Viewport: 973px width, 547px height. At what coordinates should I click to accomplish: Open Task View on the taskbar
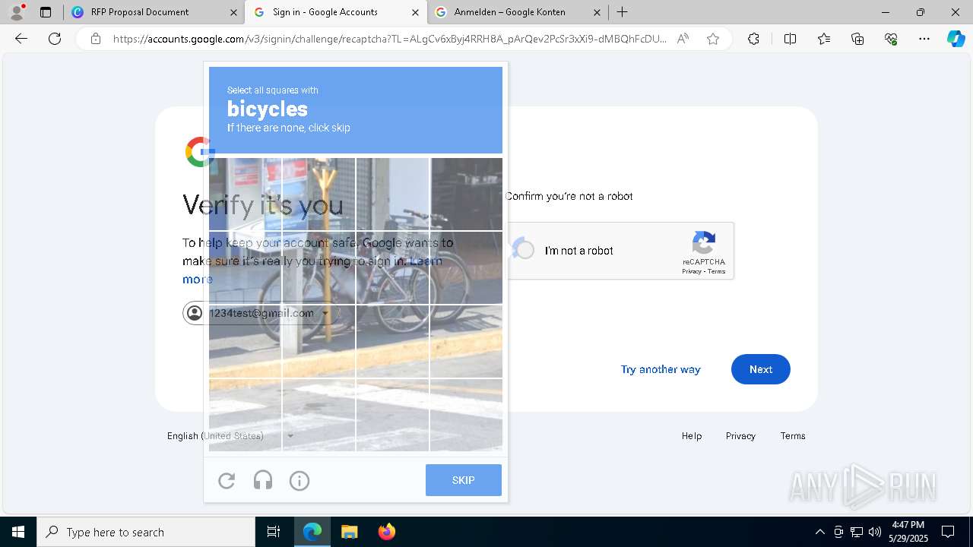274,532
